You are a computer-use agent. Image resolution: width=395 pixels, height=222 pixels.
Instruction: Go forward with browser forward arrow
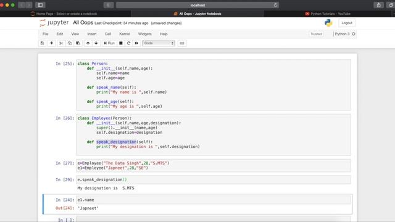(29, 5)
